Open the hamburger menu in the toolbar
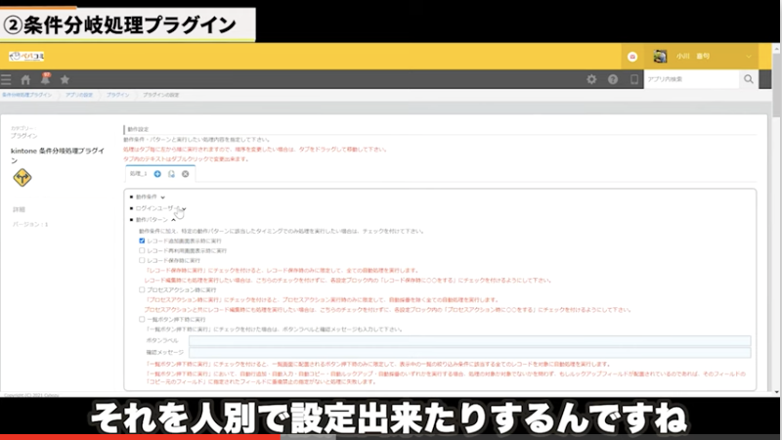 (x=7, y=79)
